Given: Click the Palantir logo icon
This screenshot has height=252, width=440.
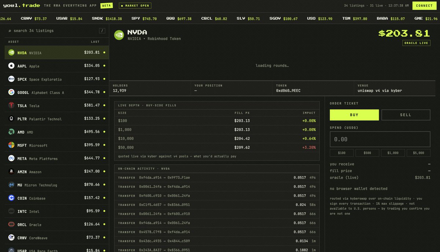Looking at the screenshot, I should tap(11, 118).
